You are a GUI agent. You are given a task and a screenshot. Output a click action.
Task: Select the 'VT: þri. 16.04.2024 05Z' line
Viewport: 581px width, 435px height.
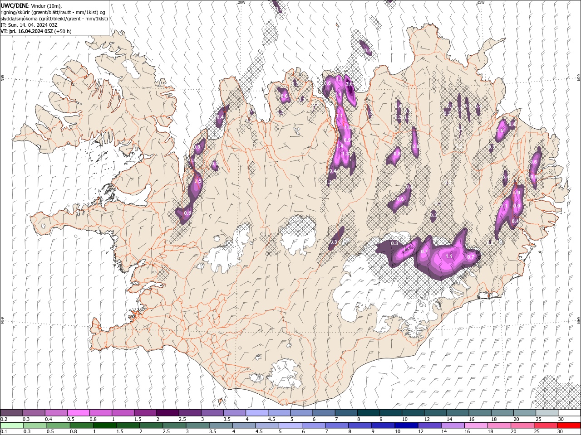[27, 31]
